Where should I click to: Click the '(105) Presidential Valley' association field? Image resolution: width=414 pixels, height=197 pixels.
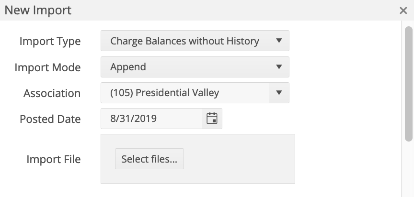click(185, 93)
